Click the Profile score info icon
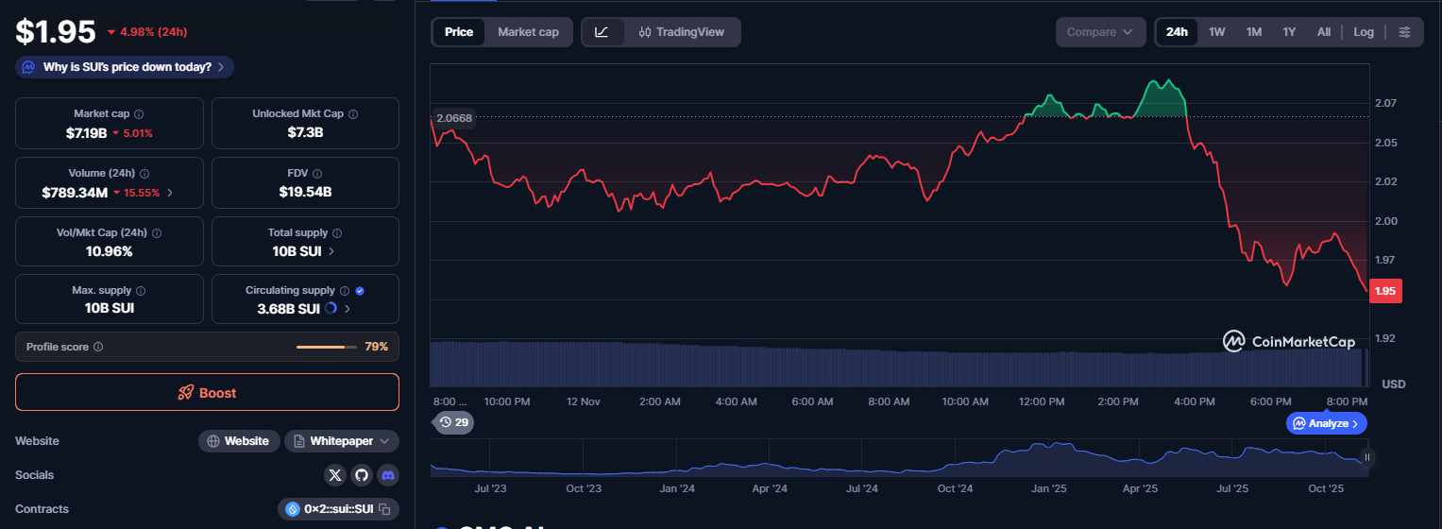Image resolution: width=1442 pixels, height=529 pixels. click(x=98, y=347)
